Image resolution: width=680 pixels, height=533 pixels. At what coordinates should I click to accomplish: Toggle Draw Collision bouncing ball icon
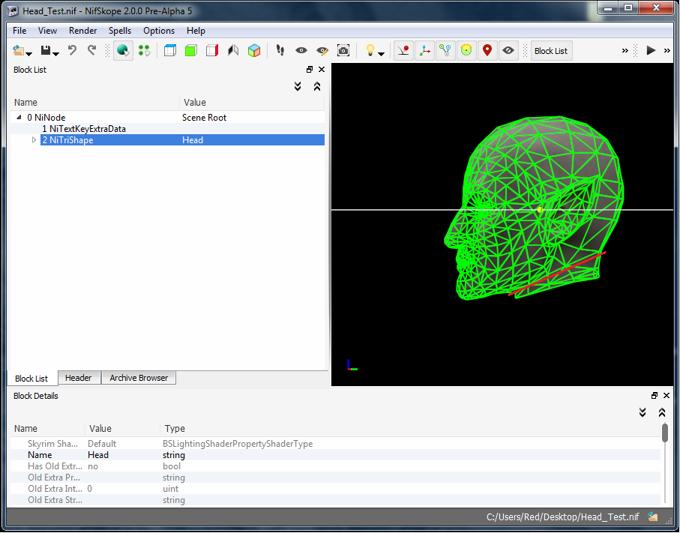[x=403, y=51]
